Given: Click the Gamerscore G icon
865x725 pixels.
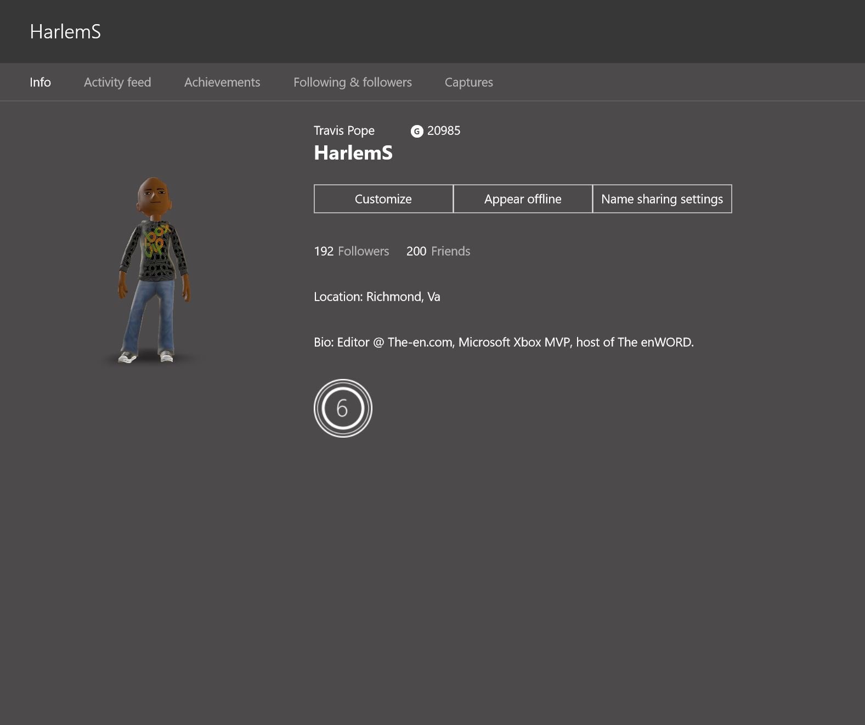Looking at the screenshot, I should tap(417, 131).
